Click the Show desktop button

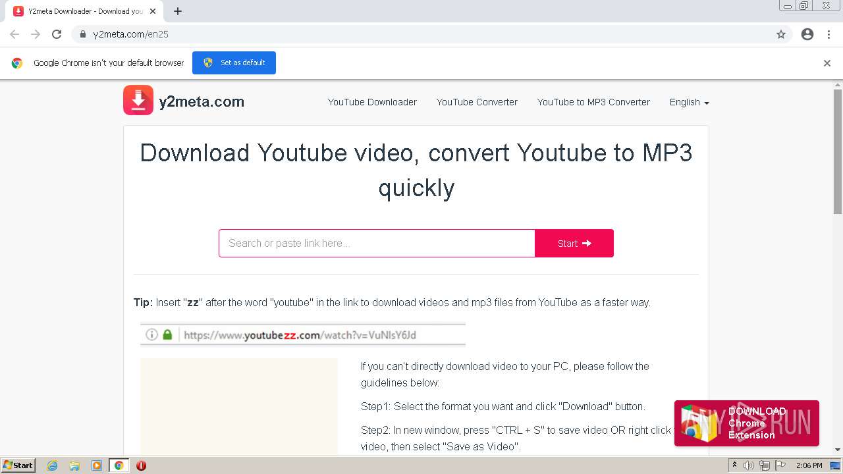[835, 465]
